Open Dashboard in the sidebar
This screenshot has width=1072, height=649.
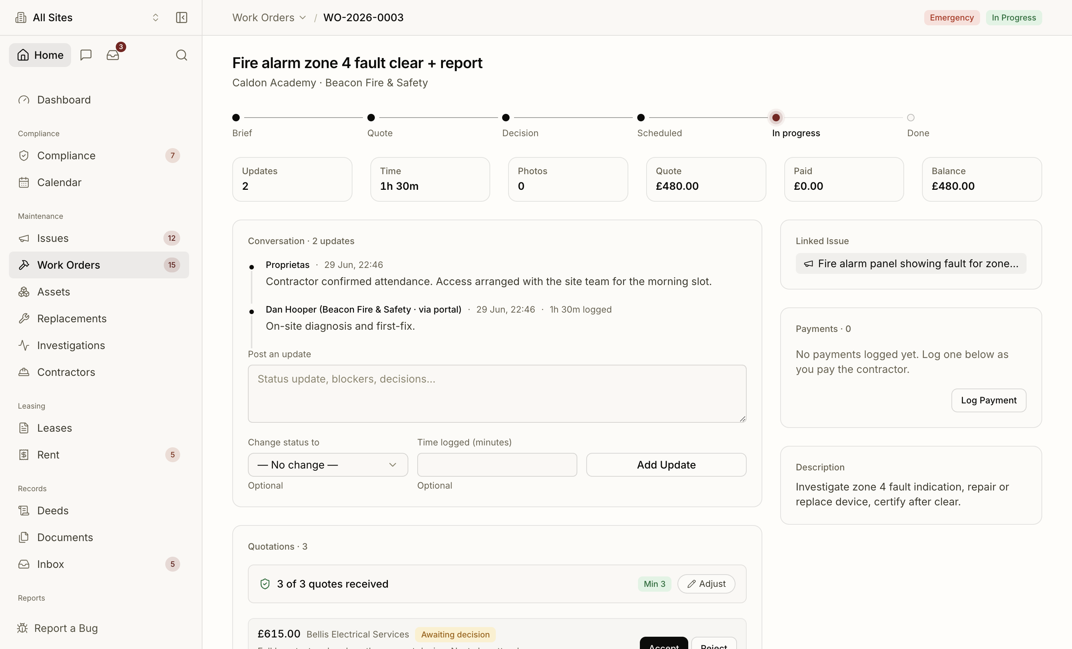point(99,100)
